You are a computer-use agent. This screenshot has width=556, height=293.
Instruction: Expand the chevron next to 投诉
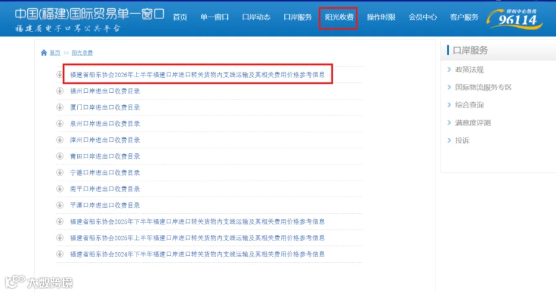click(449, 140)
